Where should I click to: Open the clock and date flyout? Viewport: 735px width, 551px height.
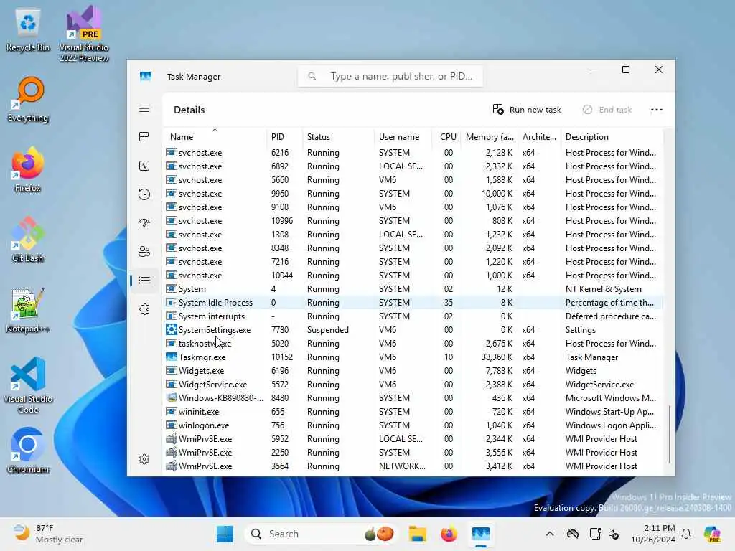tap(653, 534)
